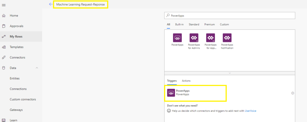307x122 pixels.
Task: Click the connector search field
Action: tap(230, 16)
